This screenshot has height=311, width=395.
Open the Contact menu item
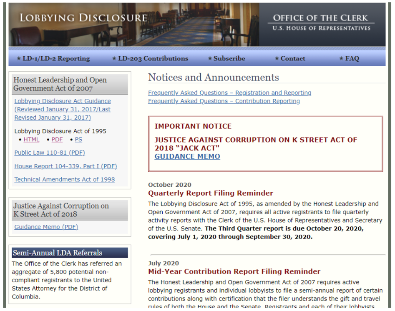tap(290, 58)
